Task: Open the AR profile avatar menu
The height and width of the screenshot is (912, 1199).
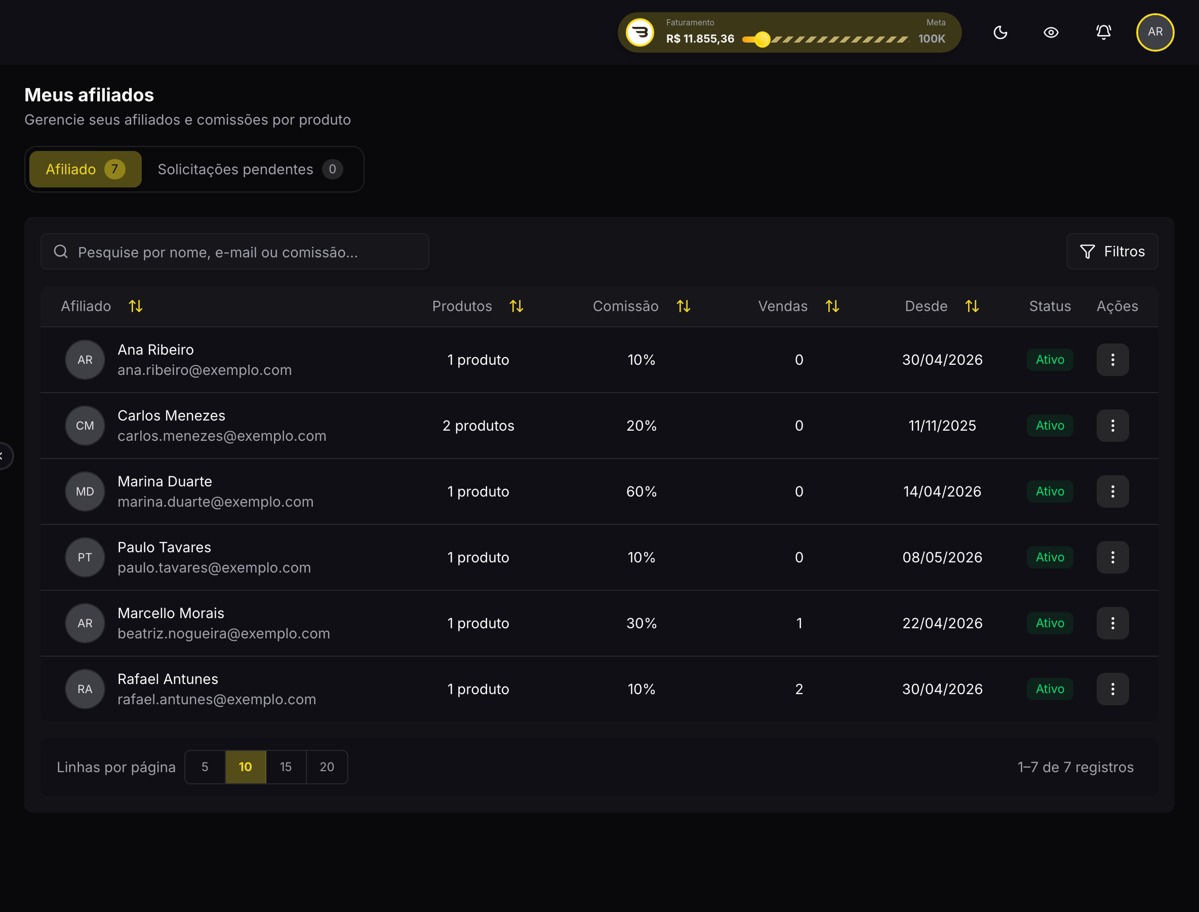Action: tap(1155, 32)
